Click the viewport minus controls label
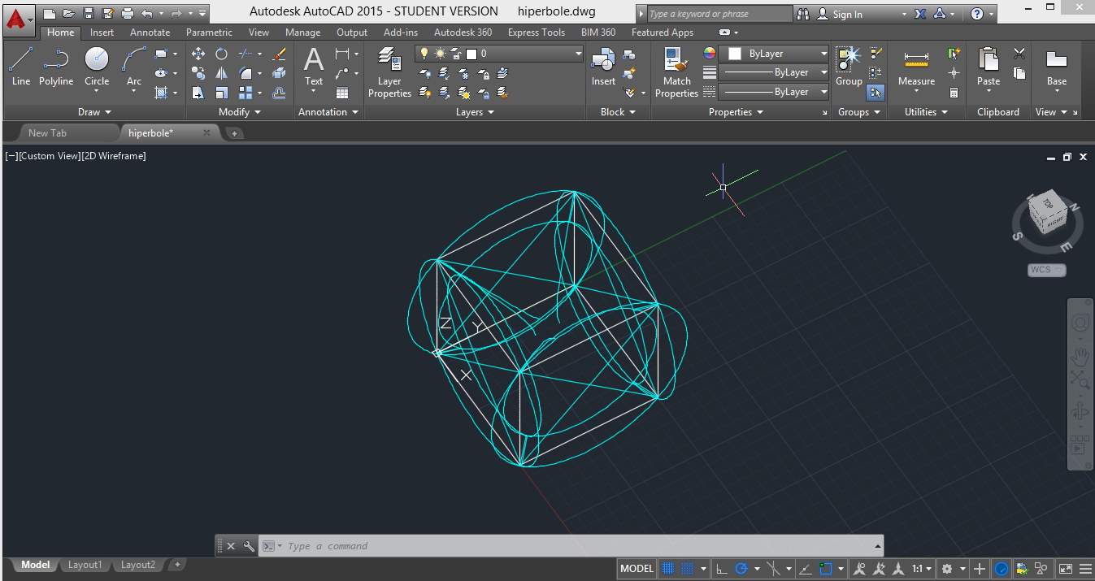The height and width of the screenshot is (581, 1095). [x=11, y=156]
